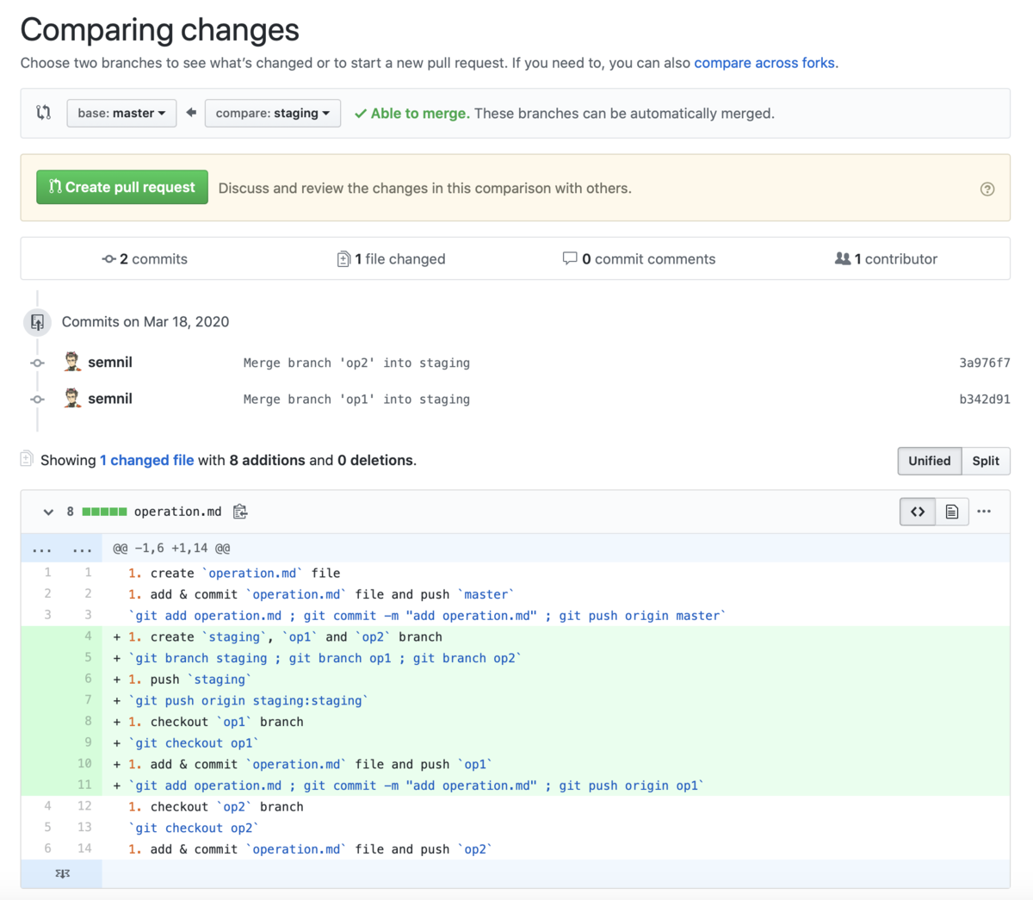The height and width of the screenshot is (900, 1033).
Task: Collapse the operation.md diff chevron
Action: (x=48, y=512)
